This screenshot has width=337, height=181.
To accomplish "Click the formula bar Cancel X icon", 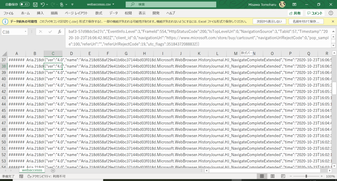I will (x=40, y=32).
